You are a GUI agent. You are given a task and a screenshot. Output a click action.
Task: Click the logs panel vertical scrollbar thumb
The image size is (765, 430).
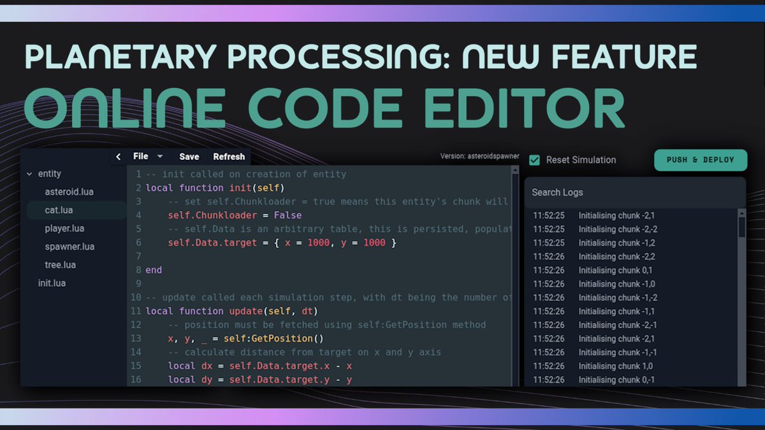pos(742,227)
